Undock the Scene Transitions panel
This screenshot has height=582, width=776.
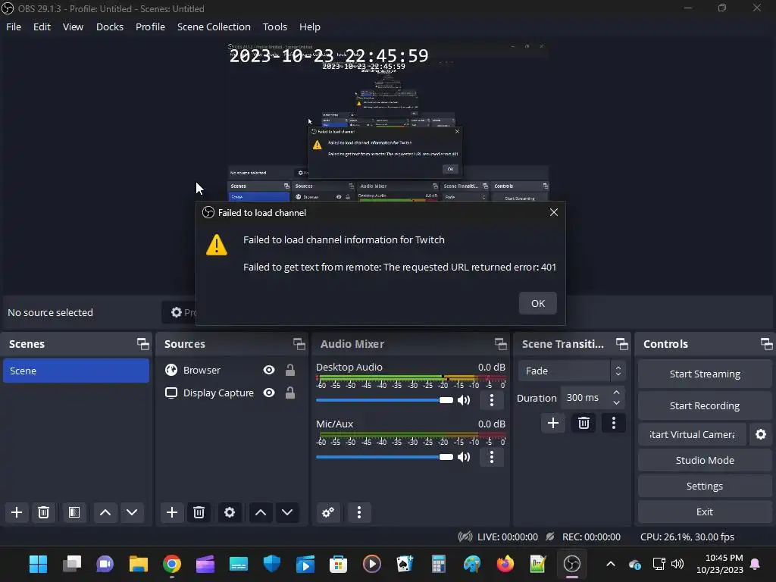pyautogui.click(x=622, y=344)
